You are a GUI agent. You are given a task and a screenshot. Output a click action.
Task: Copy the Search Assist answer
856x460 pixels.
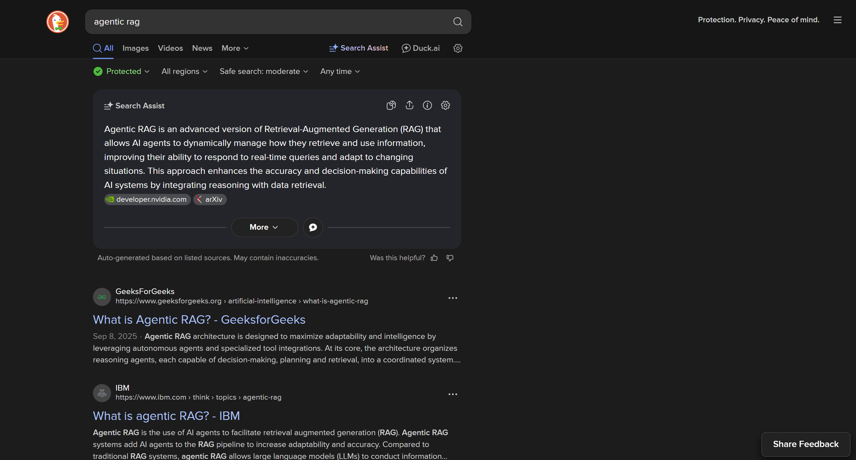[x=391, y=105]
